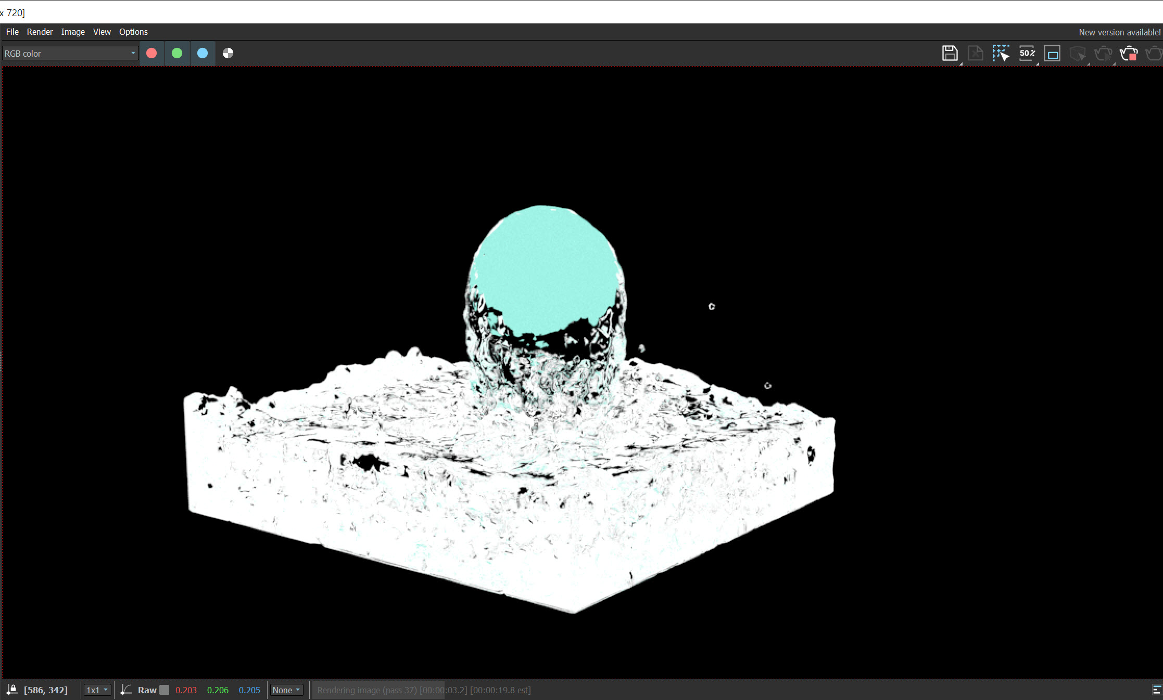
Task: Click the clear image icon
Action: 975,53
